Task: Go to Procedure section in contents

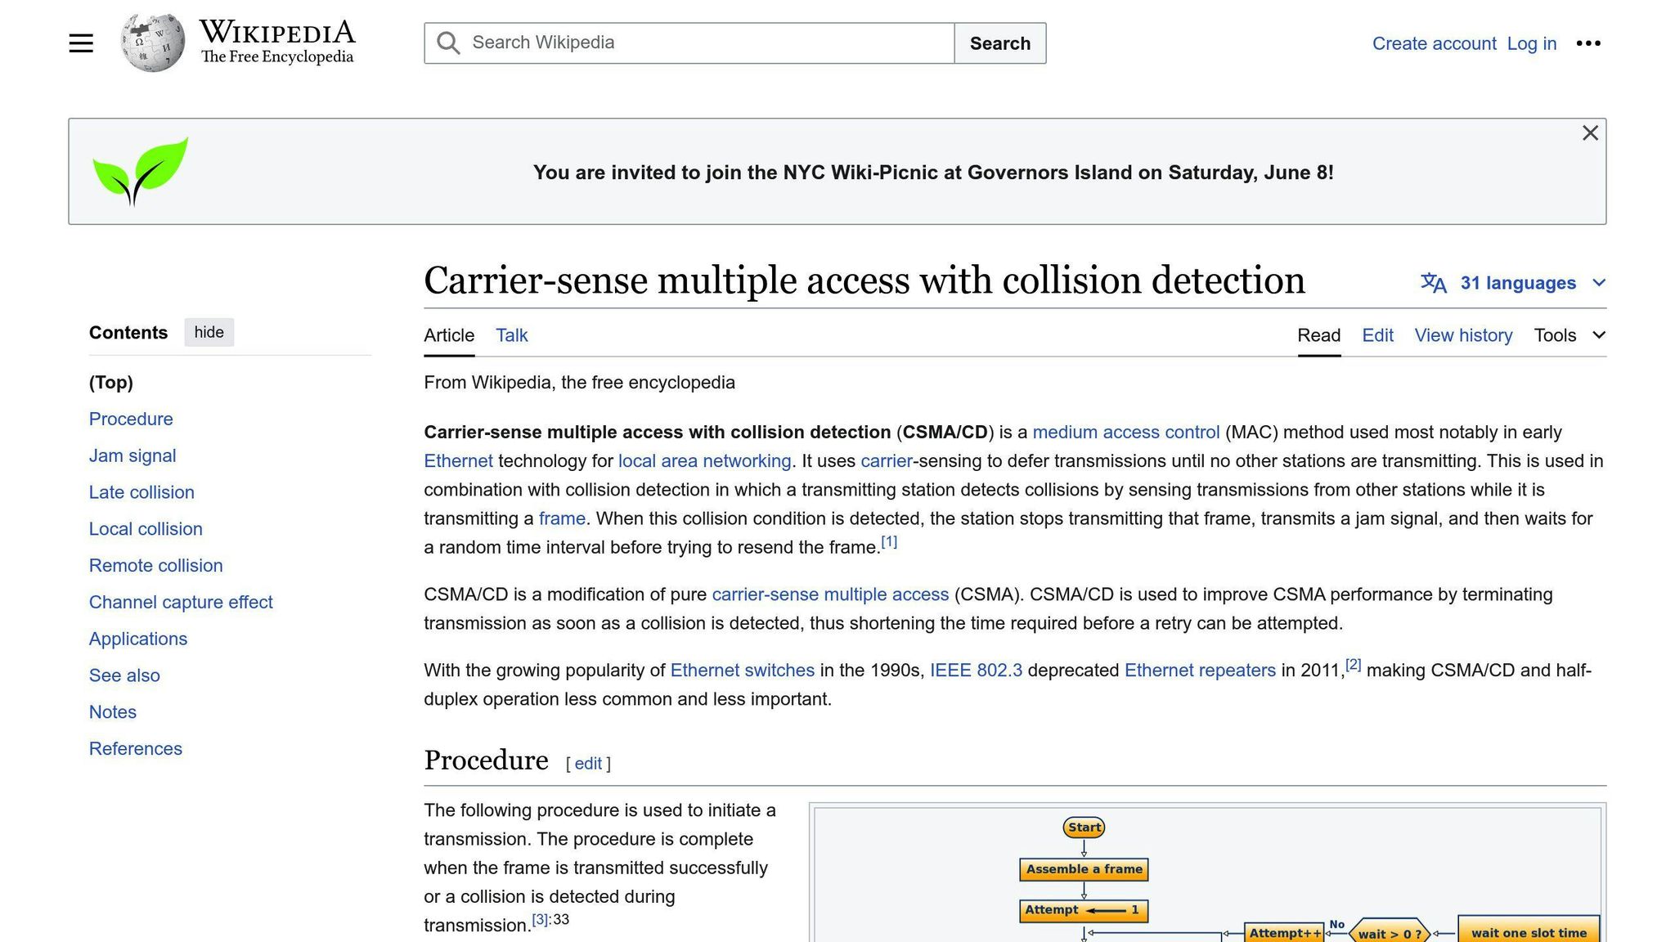Action: (x=131, y=419)
